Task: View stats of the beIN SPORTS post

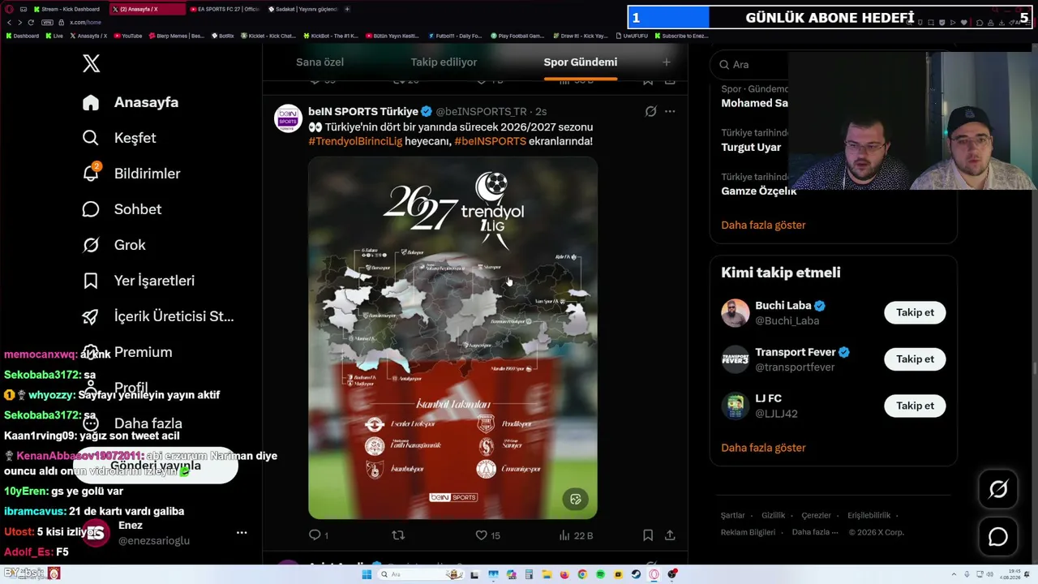Action: coord(576,535)
